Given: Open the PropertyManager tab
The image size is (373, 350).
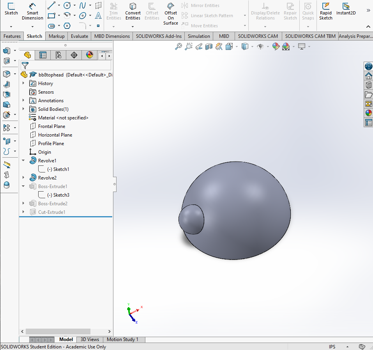Looking at the screenshot, I should (x=43, y=55).
